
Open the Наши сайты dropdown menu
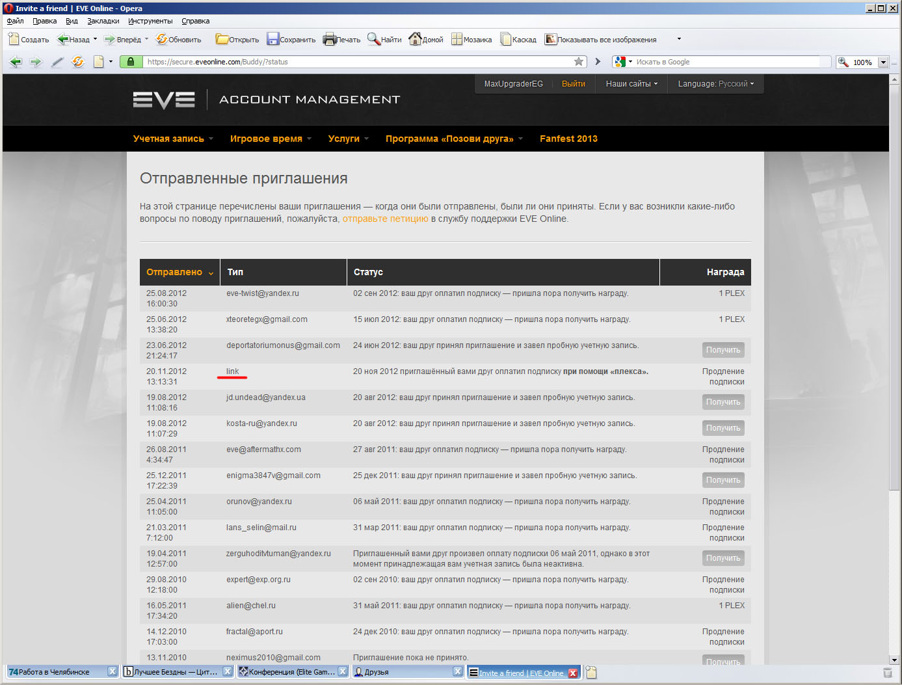click(631, 84)
